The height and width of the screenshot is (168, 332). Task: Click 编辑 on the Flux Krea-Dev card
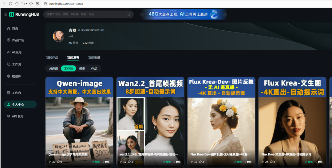[238, 162]
